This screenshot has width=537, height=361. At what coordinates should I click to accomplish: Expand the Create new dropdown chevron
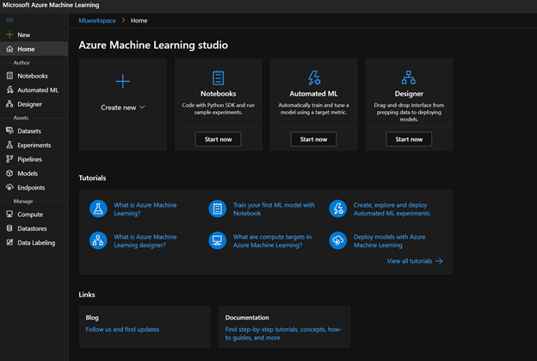(142, 108)
